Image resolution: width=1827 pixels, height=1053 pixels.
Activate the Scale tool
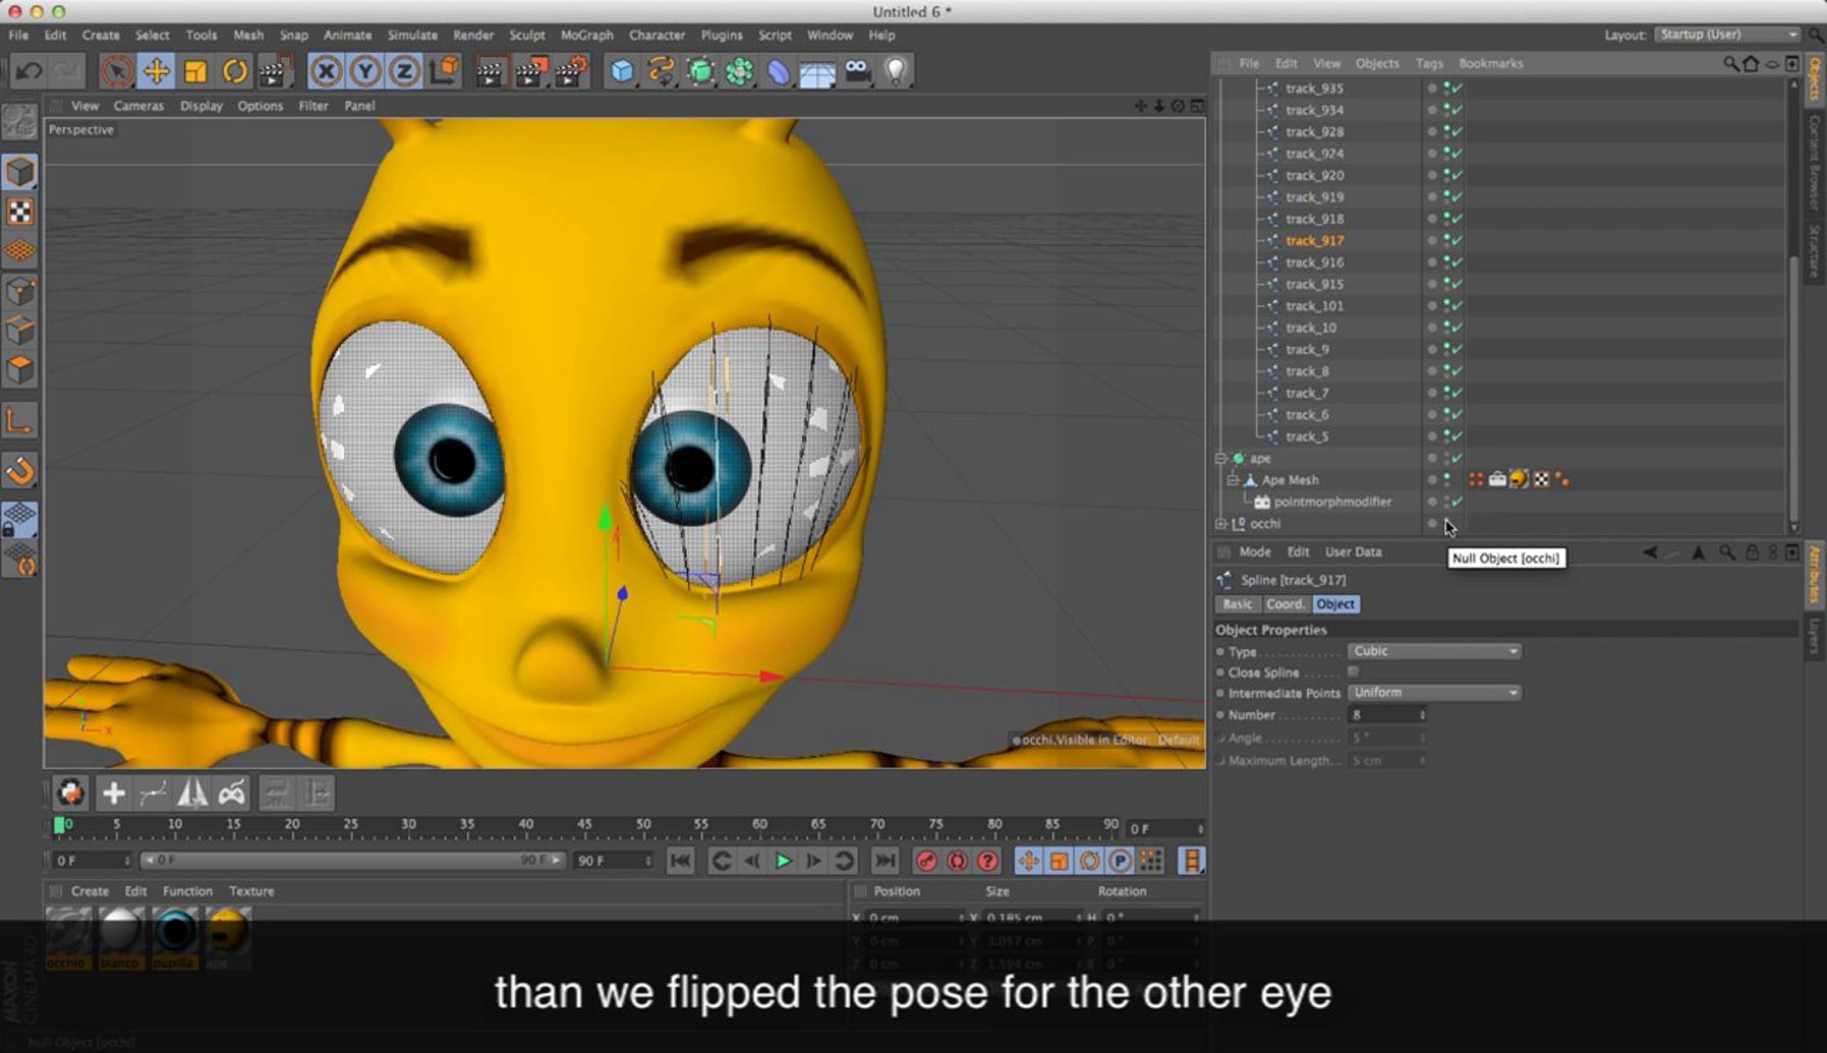click(196, 72)
